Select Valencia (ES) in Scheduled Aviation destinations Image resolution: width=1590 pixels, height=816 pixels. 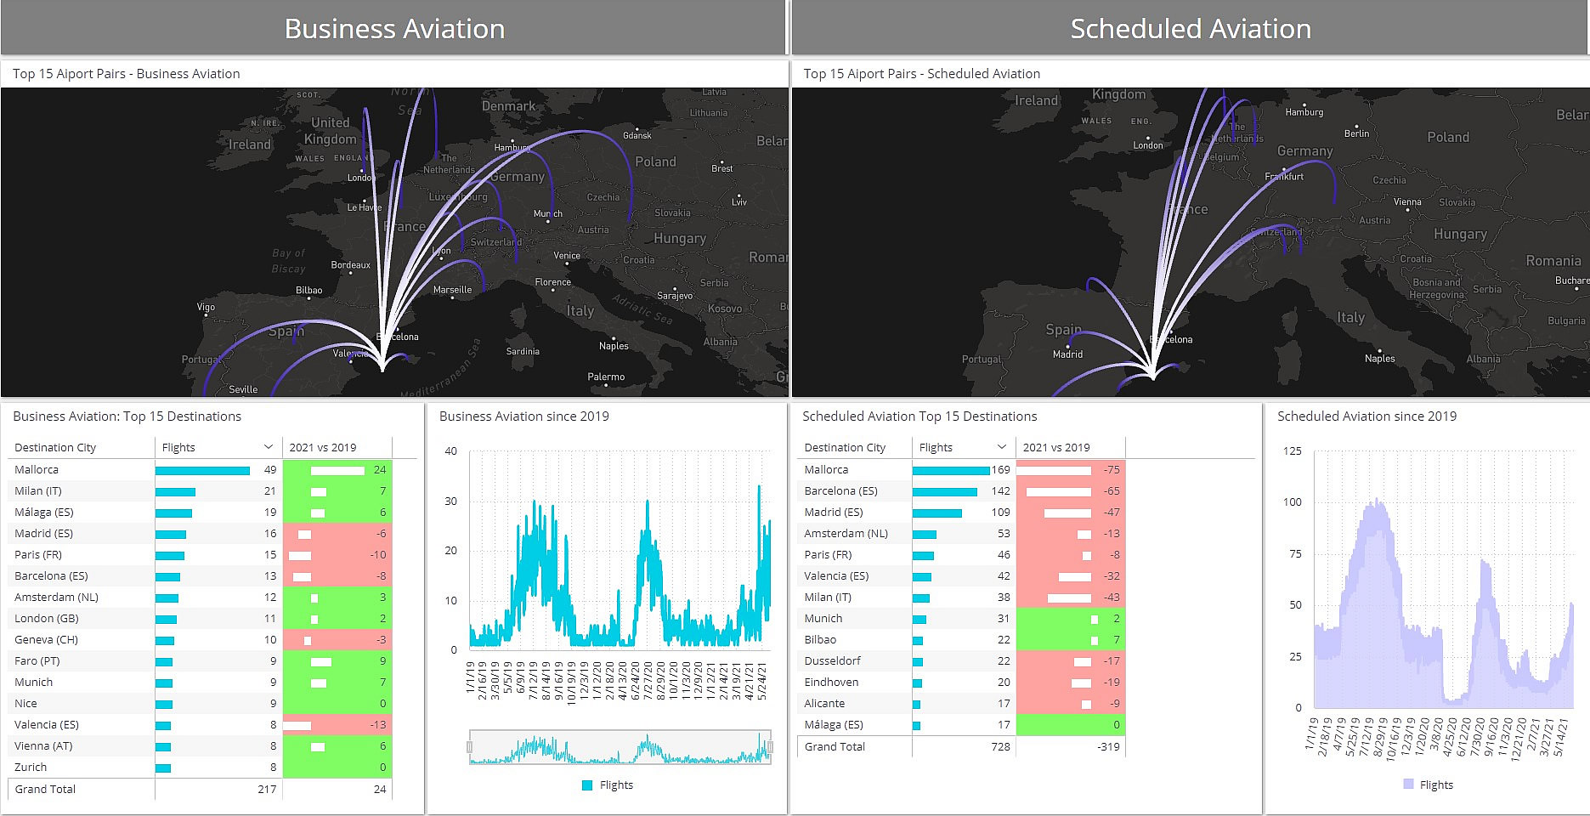836,575
